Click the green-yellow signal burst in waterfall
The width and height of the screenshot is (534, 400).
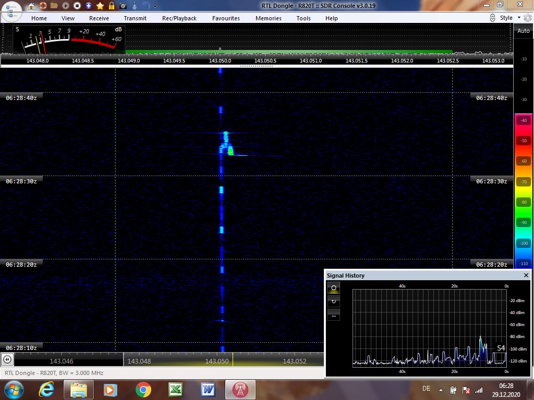230,150
